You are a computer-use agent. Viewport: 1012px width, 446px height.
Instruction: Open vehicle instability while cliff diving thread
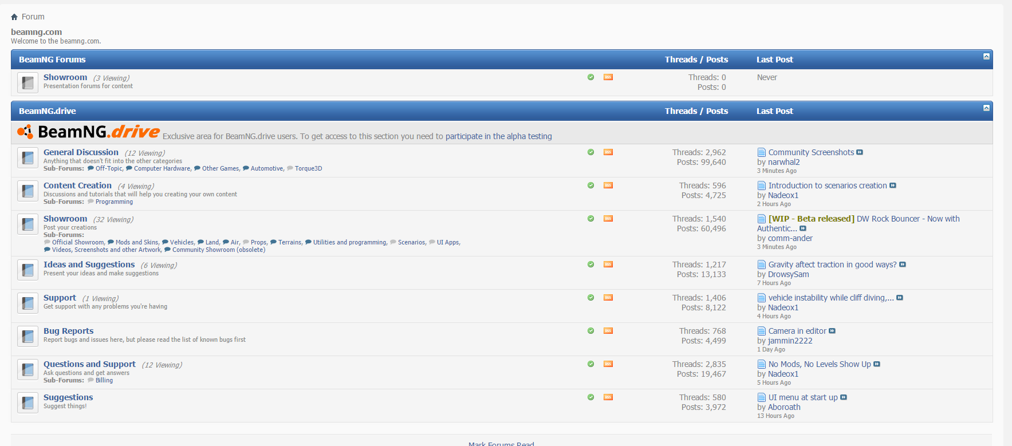click(831, 298)
